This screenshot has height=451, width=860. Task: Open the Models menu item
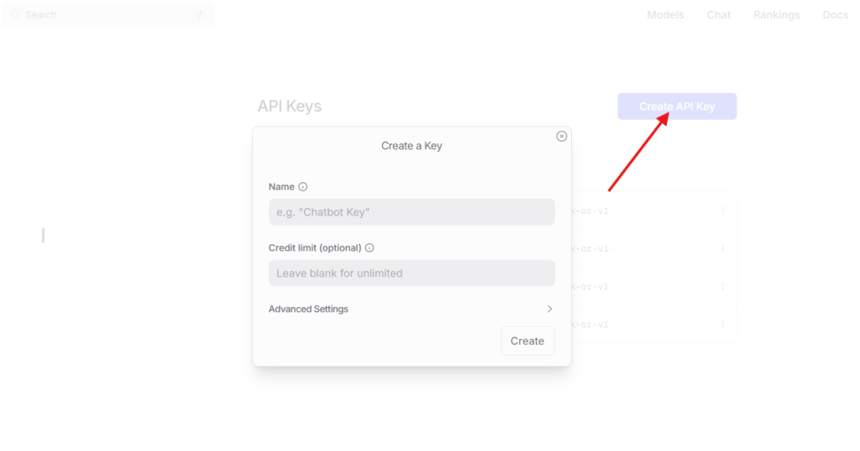pyautogui.click(x=665, y=15)
